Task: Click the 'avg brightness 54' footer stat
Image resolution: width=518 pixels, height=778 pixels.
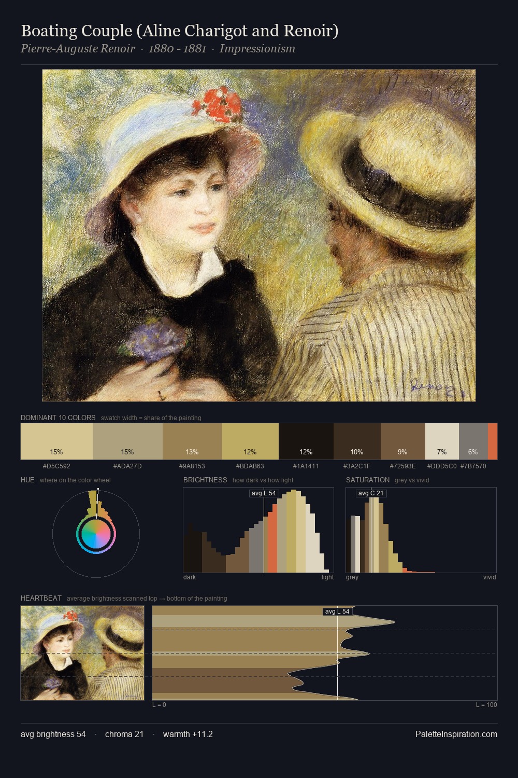Action: click(53, 734)
